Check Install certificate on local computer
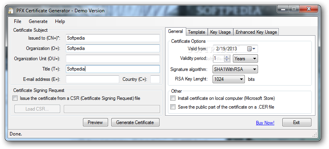329x149 pixels. [x=173, y=98]
